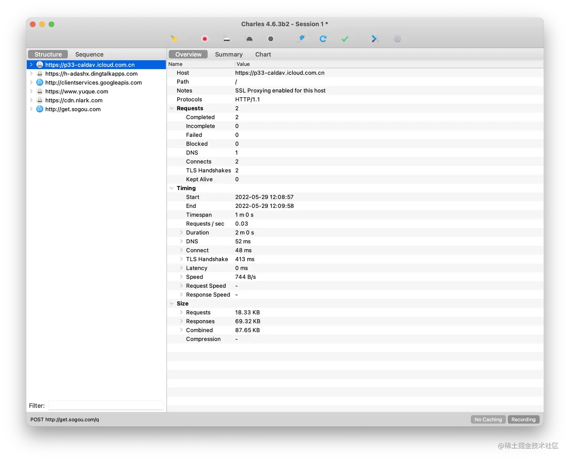Screen dimensions: 570x461
Task: Click the lock icon beside www.yuque.com
Action: [40, 91]
